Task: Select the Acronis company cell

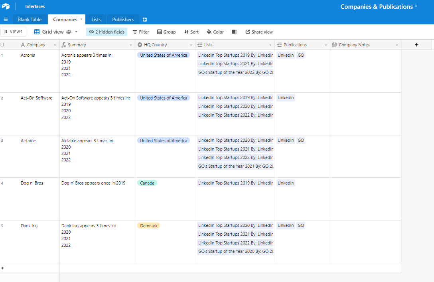Action: click(30, 71)
